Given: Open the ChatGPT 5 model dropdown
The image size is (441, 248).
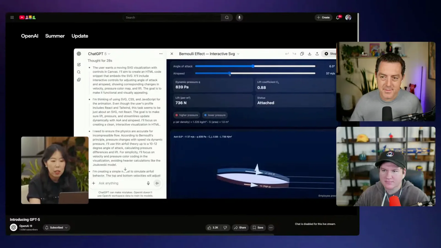Looking at the screenshot, I should click(99, 54).
